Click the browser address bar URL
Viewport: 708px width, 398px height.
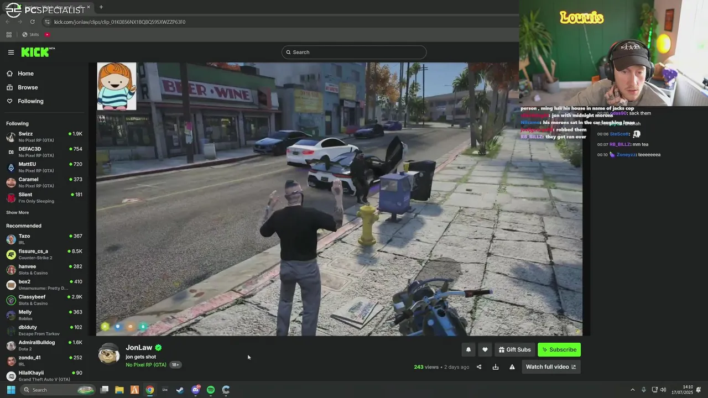(x=119, y=22)
